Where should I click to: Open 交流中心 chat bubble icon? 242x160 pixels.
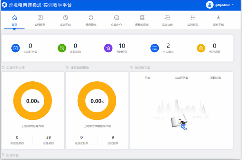[x=117, y=18]
